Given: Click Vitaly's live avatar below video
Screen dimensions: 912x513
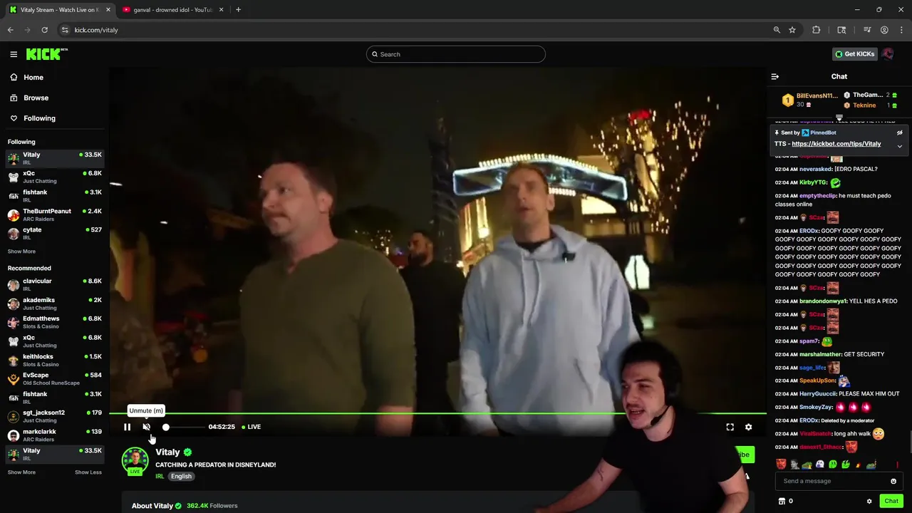Looking at the screenshot, I should (x=135, y=461).
